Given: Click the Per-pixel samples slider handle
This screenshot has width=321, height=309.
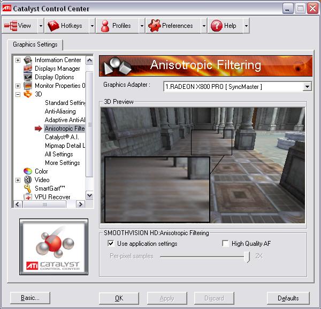Looking at the screenshot, I should (x=247, y=257).
